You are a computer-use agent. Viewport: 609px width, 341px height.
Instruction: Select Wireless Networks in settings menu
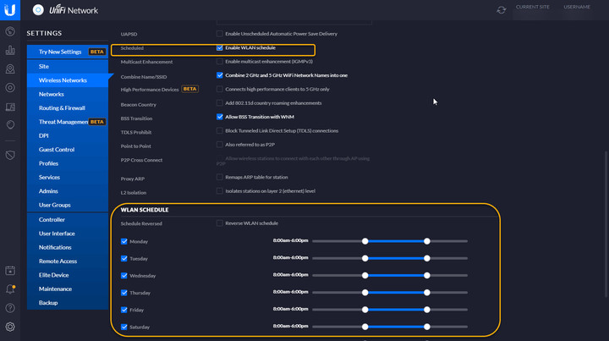pyautogui.click(x=68, y=80)
